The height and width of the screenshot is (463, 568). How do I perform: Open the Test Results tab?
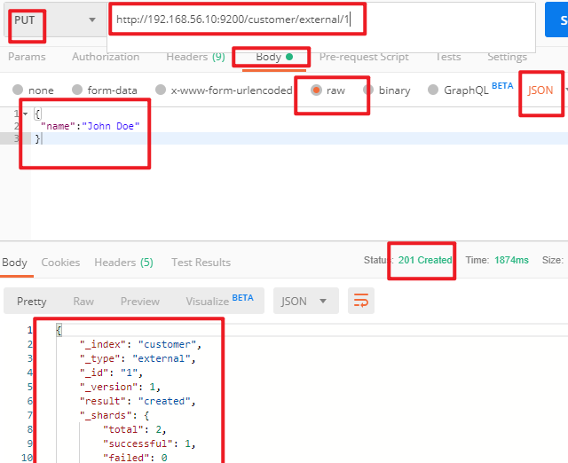click(x=201, y=263)
